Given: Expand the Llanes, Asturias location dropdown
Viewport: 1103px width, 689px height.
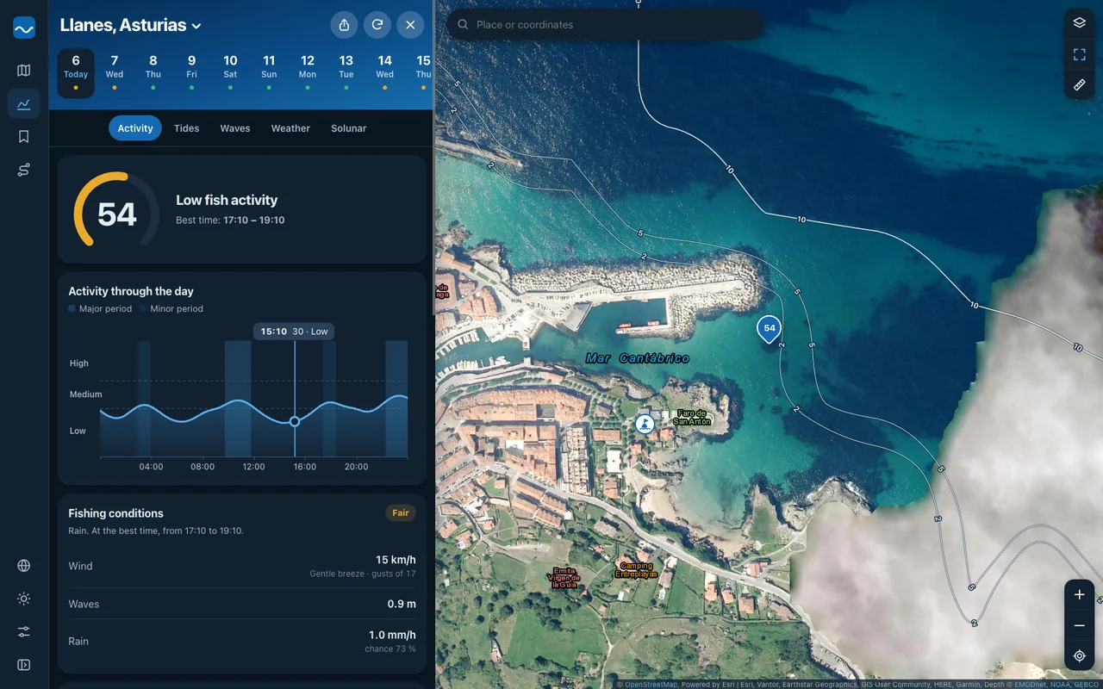Looking at the screenshot, I should (131, 25).
